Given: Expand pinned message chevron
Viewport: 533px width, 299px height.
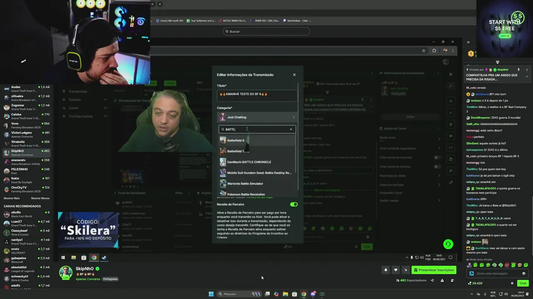Looking at the screenshot, I should 527,76.
